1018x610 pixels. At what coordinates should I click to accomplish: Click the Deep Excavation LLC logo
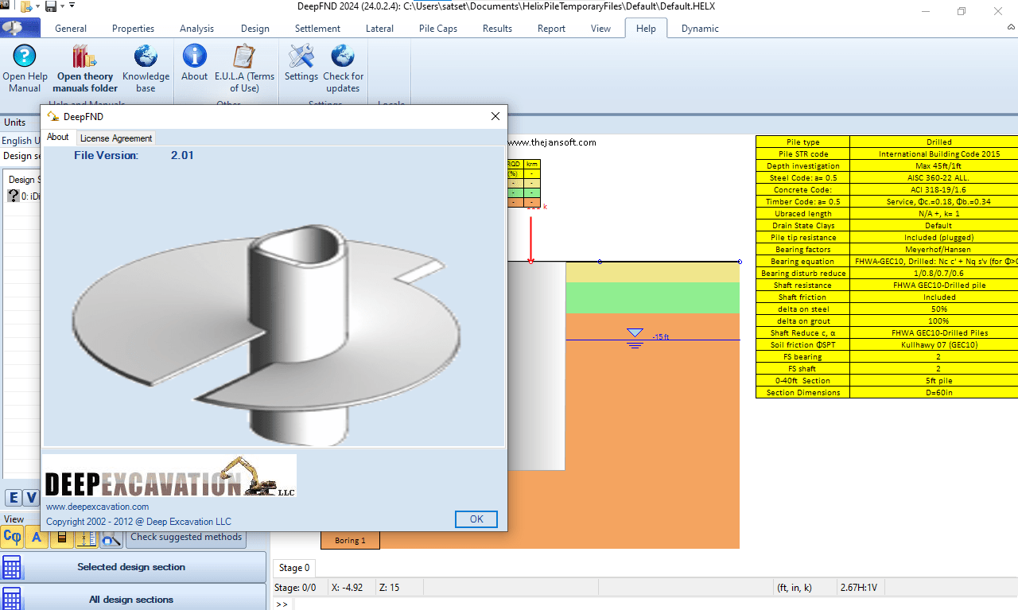tap(170, 476)
